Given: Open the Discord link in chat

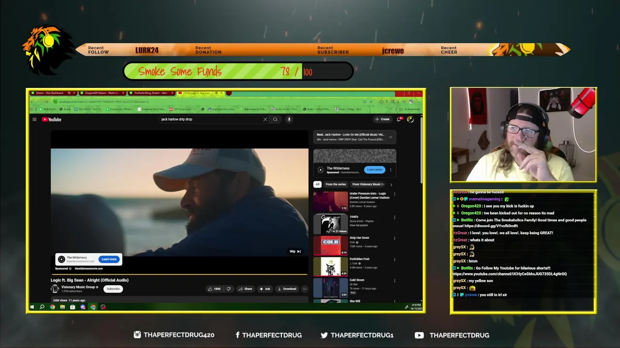Looking at the screenshot, I should (491, 226).
